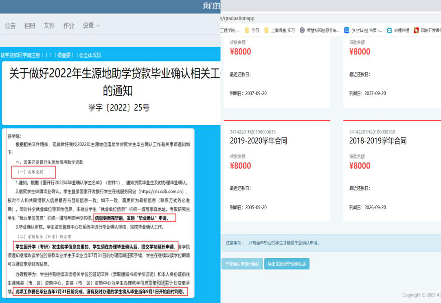Switch to the 公告 tab
441x303 pixels.
pos(10,26)
